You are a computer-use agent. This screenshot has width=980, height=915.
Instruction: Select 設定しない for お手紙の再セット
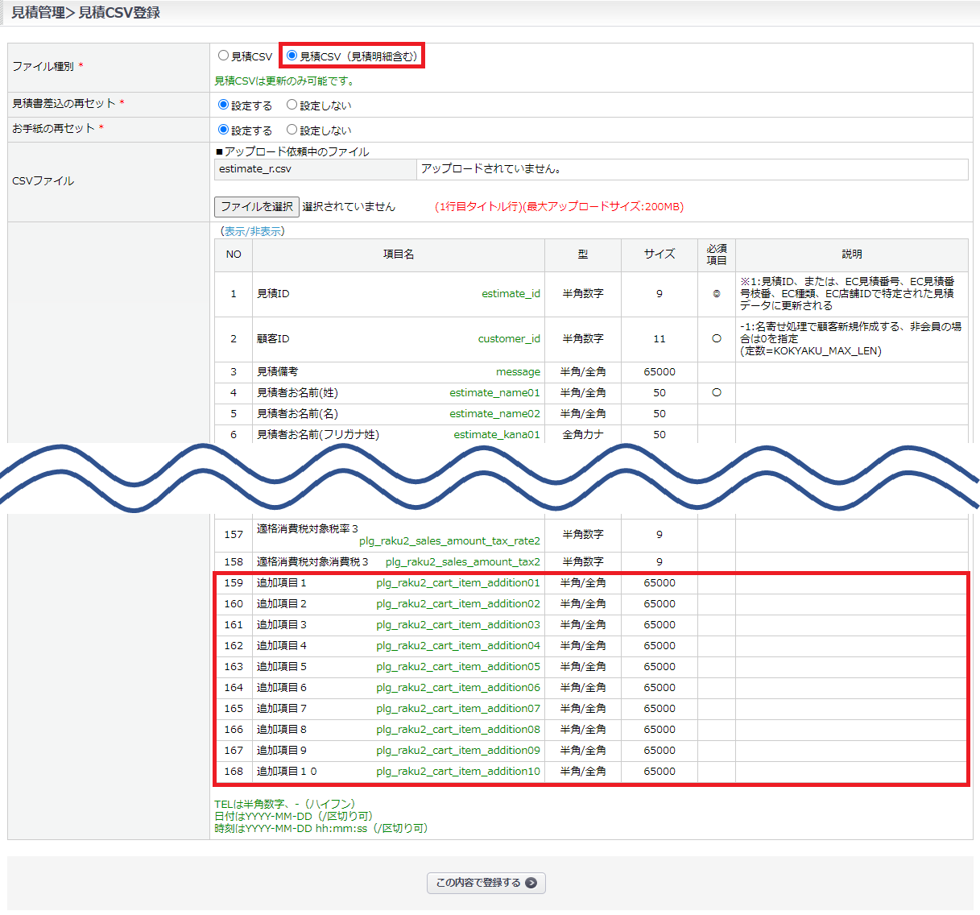(x=292, y=130)
